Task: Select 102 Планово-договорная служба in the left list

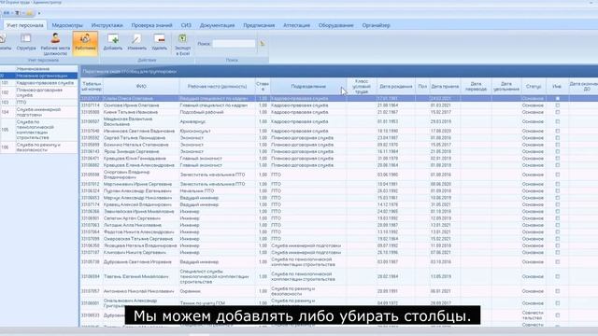Action: point(39,92)
